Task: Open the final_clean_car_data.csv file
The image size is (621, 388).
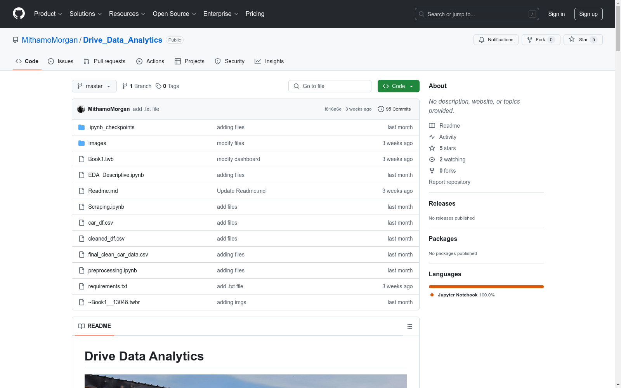Action: point(118,255)
